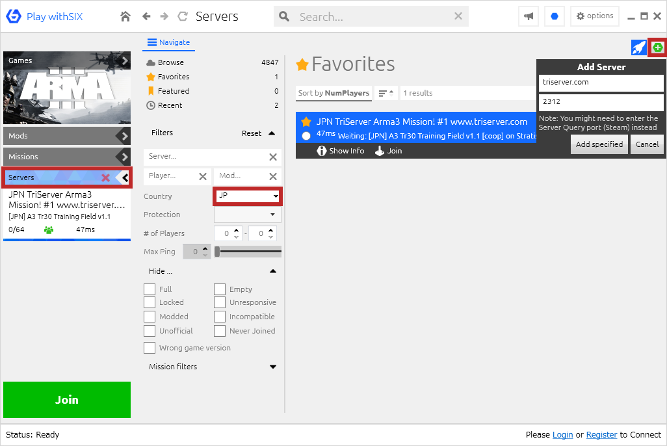The image size is (667, 446).
Task: Click the big green Join button
Action: (67, 400)
